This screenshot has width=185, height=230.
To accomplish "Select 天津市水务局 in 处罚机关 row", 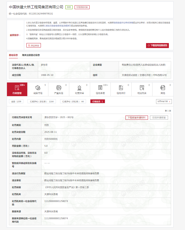I will point(51,194).
